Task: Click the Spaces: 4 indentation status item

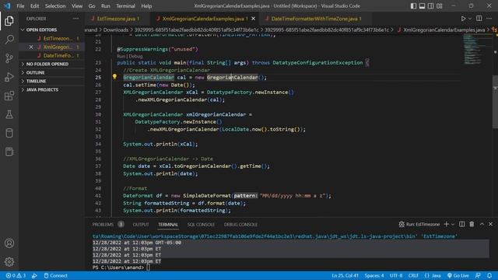Action: 374,275
